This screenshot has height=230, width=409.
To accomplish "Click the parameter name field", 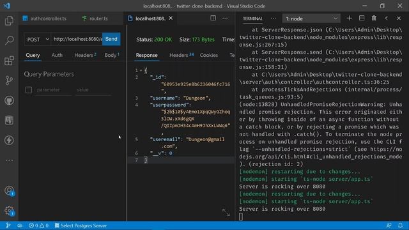I will pos(53,90).
